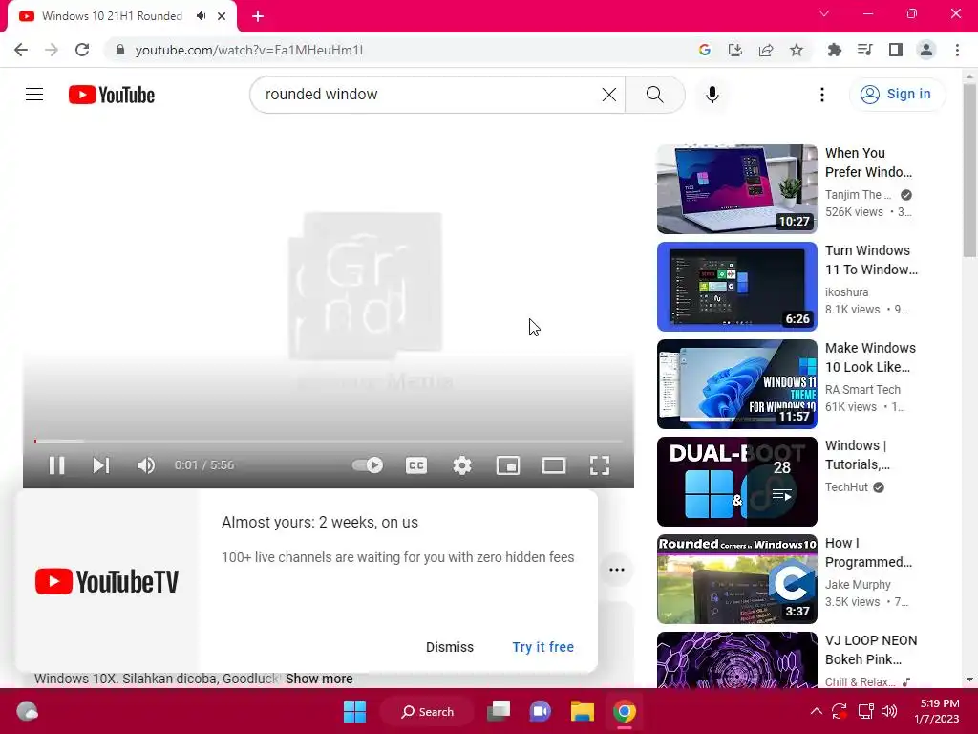Toggle Chrome side panel
Screen dimensions: 978x734
[896, 50]
